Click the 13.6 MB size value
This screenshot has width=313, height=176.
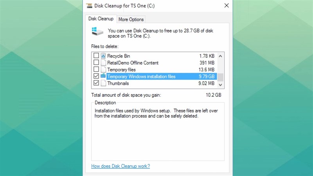(x=207, y=70)
